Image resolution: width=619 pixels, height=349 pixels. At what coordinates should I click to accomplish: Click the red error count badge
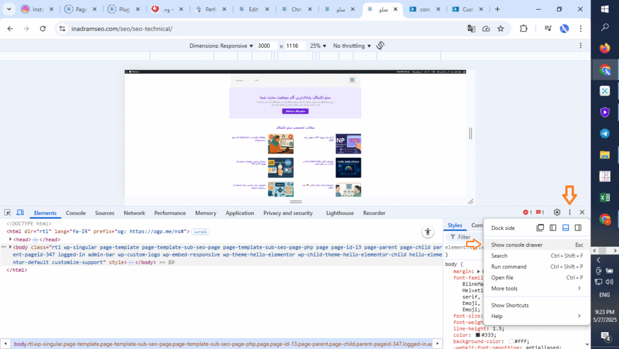(x=527, y=212)
